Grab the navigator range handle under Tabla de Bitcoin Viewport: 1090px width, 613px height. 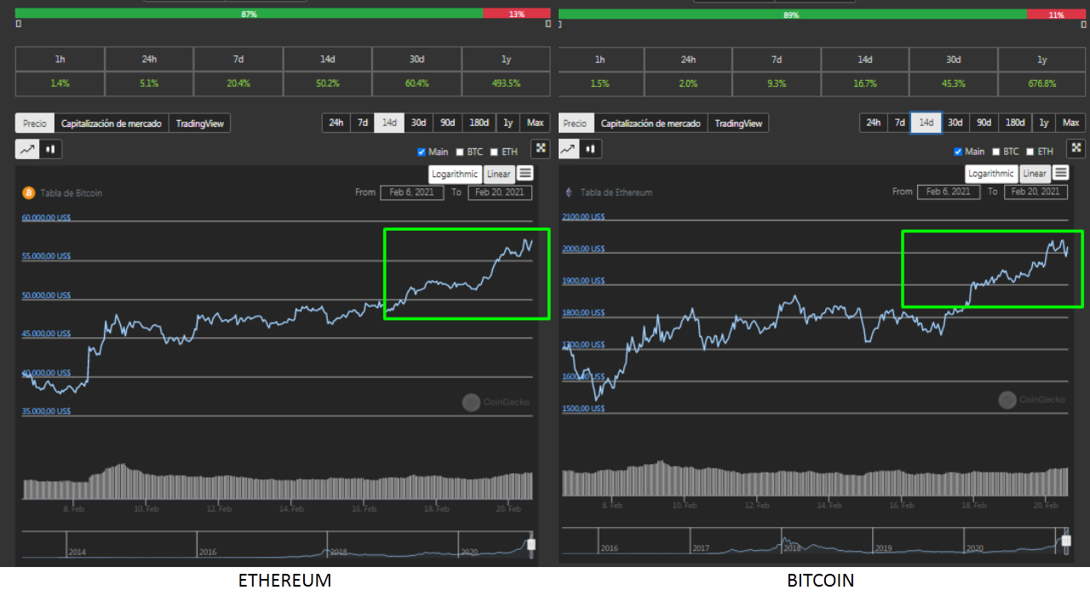click(531, 544)
